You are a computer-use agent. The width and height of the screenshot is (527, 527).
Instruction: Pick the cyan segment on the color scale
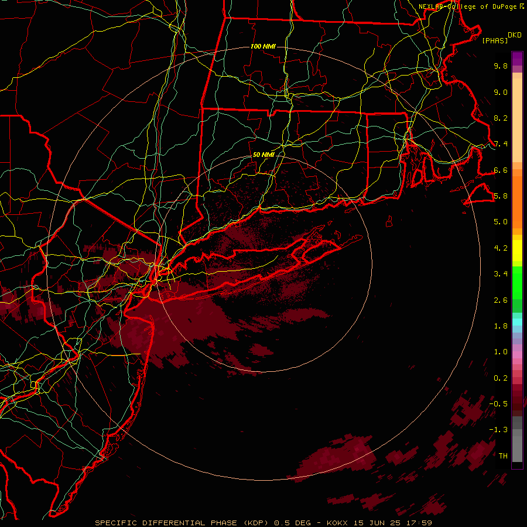(517, 322)
